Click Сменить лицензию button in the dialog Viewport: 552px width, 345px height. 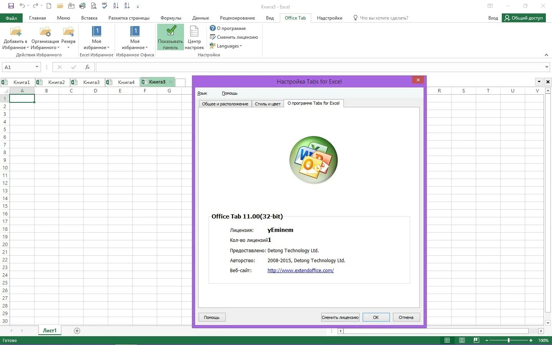click(x=340, y=317)
